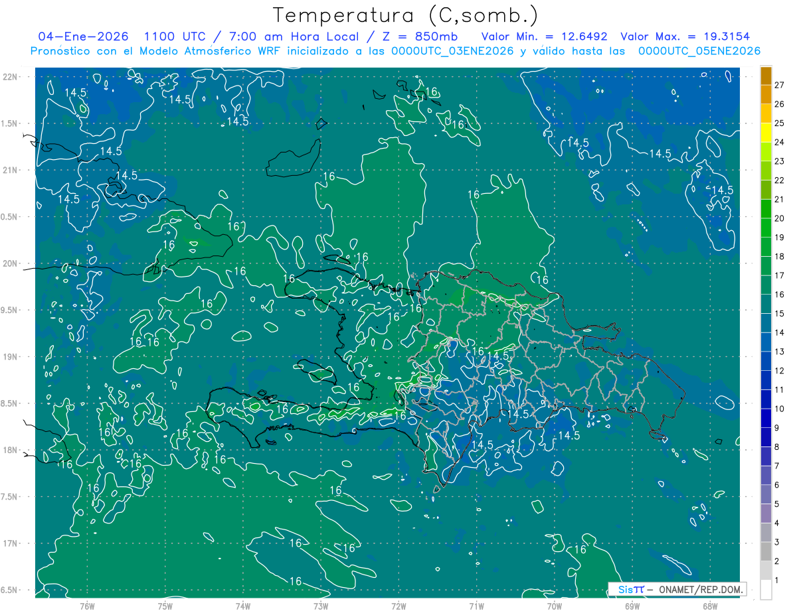Select the "21N" latitude label
Screen dimensions: 797x615
[x=11, y=170]
